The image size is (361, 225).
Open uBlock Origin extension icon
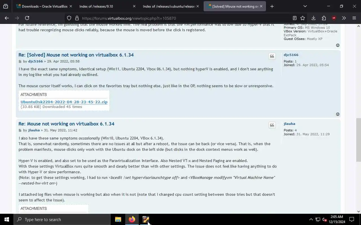[x=334, y=18]
